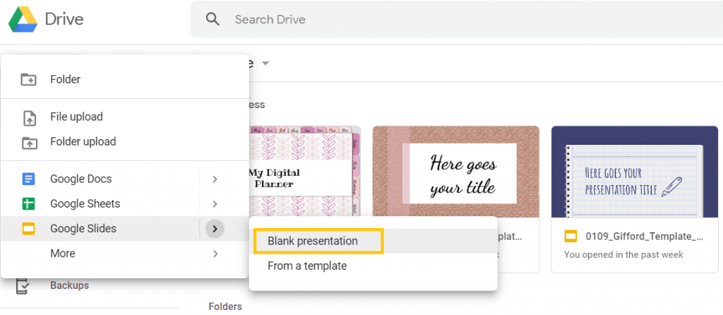Expand the Google Docs submenu arrow

[215, 179]
